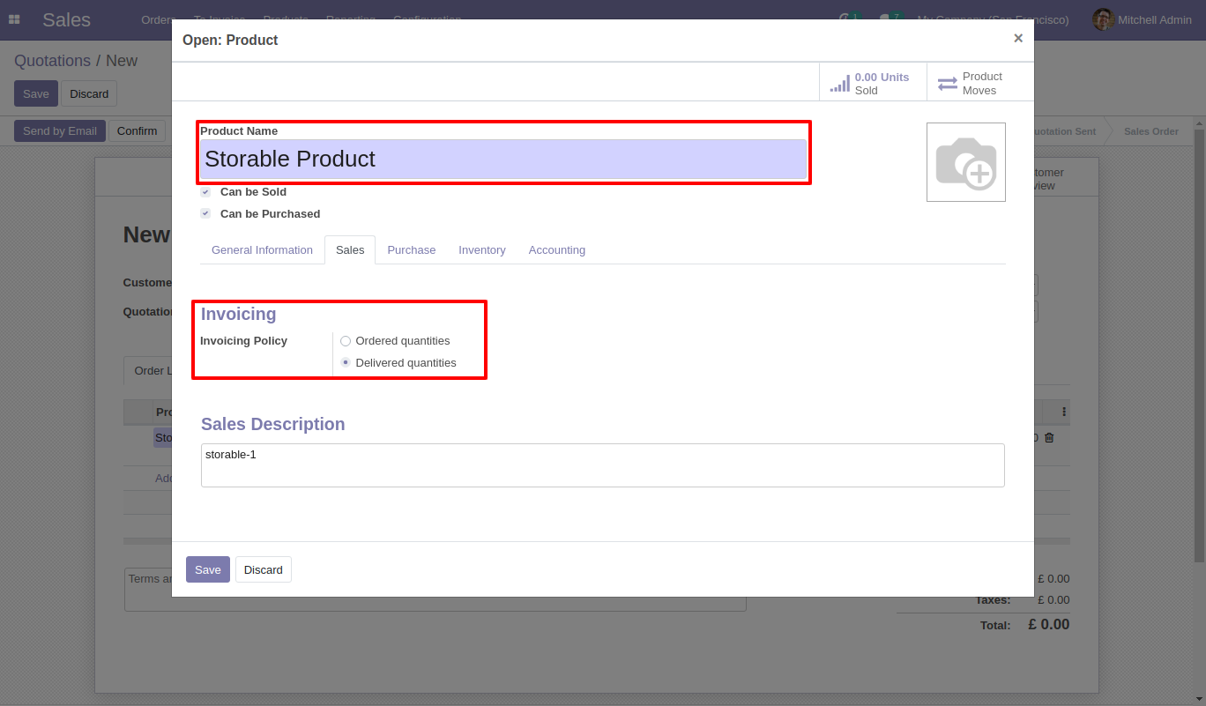Image resolution: width=1206 pixels, height=706 pixels.
Task: Open the apps grid menu icon
Action: pos(14,19)
